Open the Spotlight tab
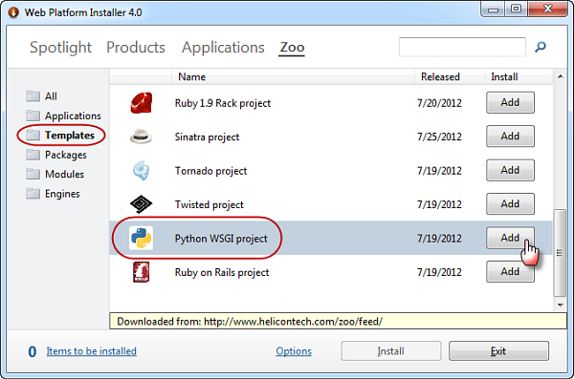Screen dimensions: 574x379 click(x=60, y=48)
